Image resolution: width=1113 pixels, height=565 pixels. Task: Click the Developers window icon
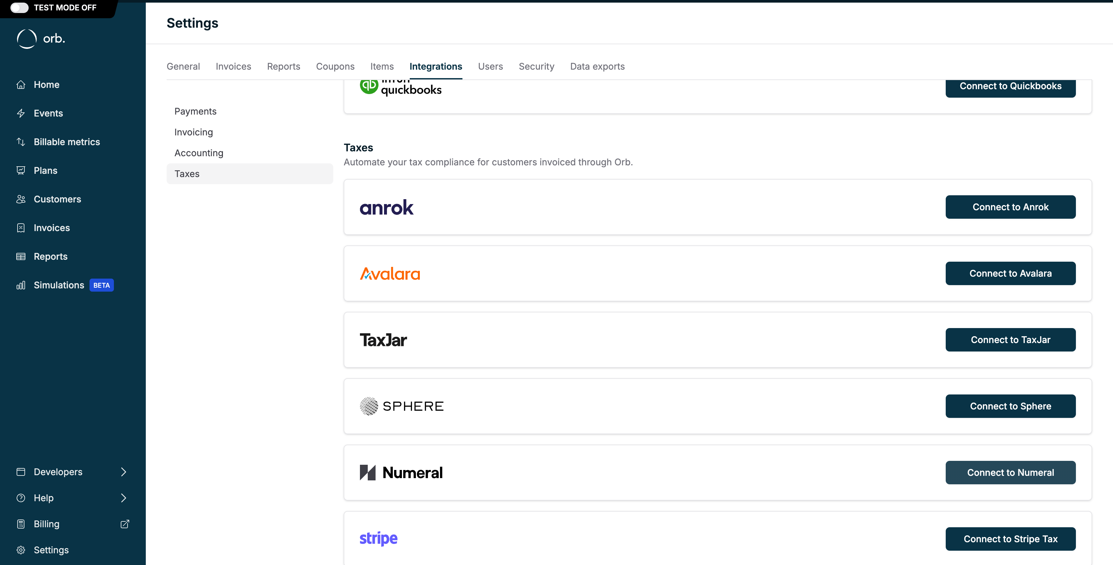[21, 472]
